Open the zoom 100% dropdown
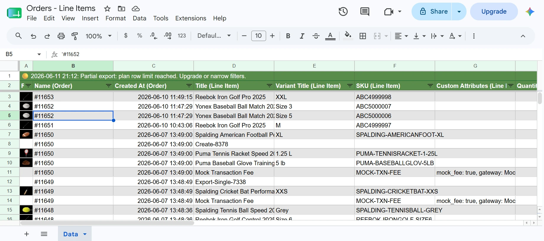Image resolution: width=544 pixels, height=241 pixels. pos(98,36)
